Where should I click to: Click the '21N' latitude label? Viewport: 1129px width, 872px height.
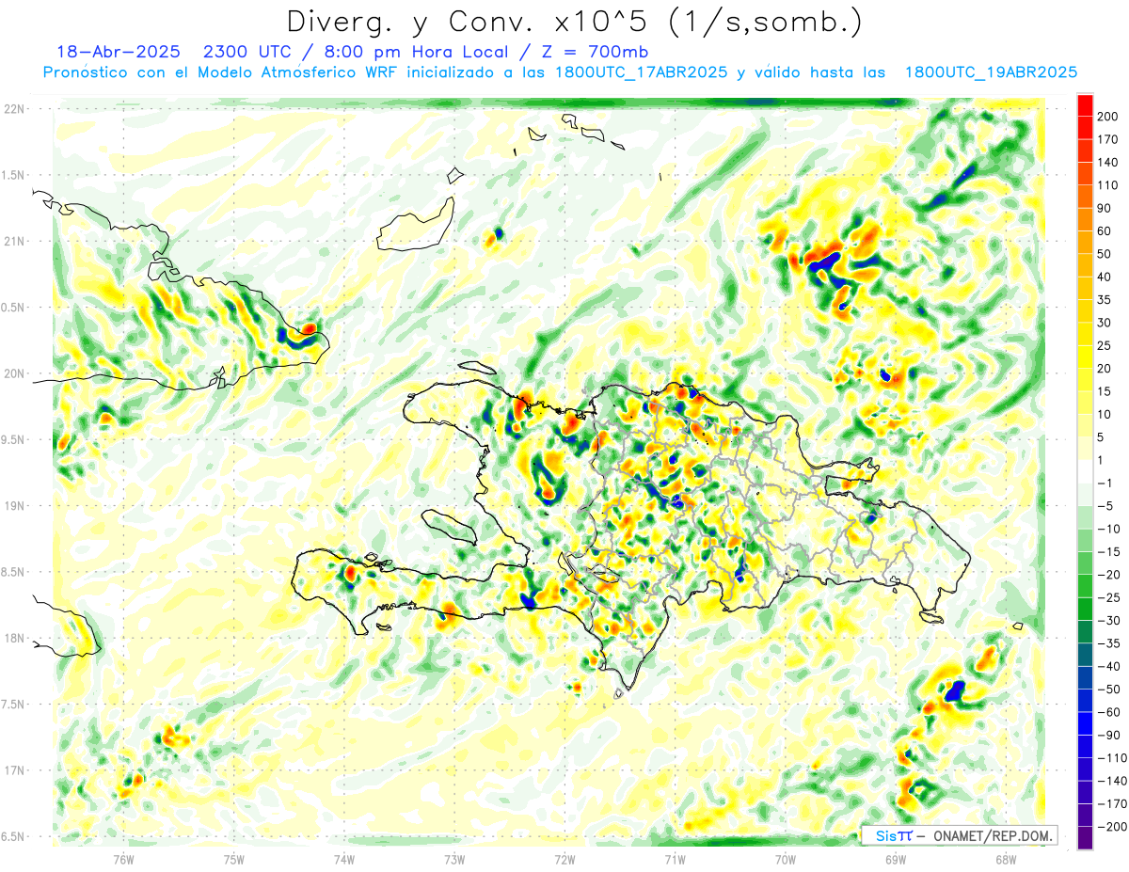[x=14, y=241]
